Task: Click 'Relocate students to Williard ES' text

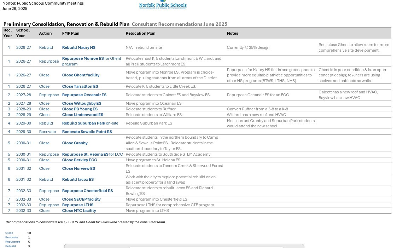Action: [x=154, y=115]
